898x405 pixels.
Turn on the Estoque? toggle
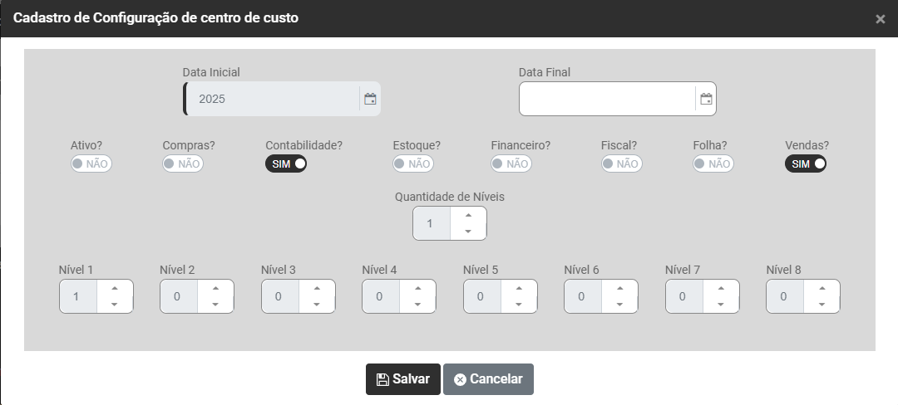tap(413, 163)
